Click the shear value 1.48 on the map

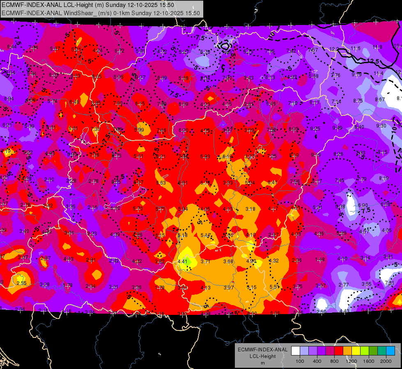[320, 260]
